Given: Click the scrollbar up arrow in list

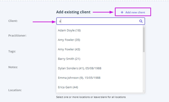Looking at the screenshot, I should (144, 26).
